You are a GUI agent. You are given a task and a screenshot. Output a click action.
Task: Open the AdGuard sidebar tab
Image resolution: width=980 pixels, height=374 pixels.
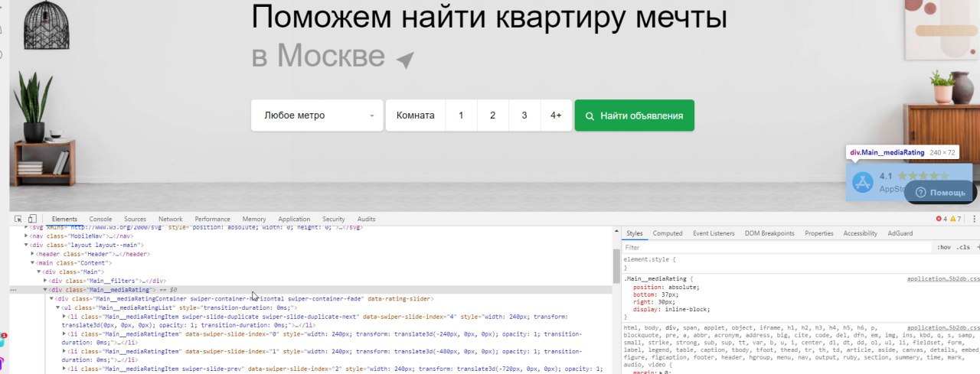click(x=900, y=233)
